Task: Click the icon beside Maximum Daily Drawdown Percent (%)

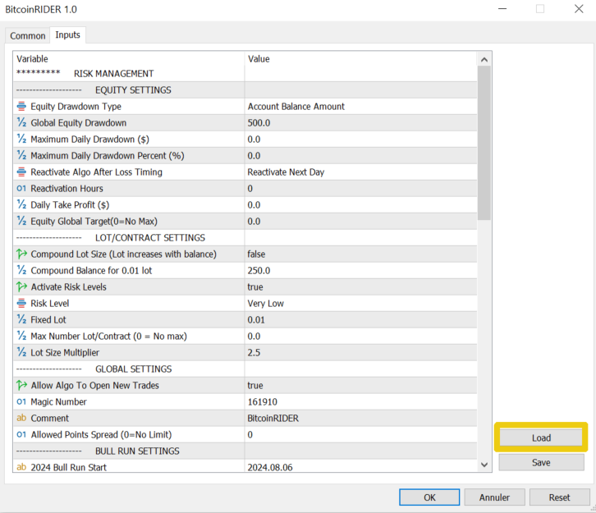Action: click(21, 155)
